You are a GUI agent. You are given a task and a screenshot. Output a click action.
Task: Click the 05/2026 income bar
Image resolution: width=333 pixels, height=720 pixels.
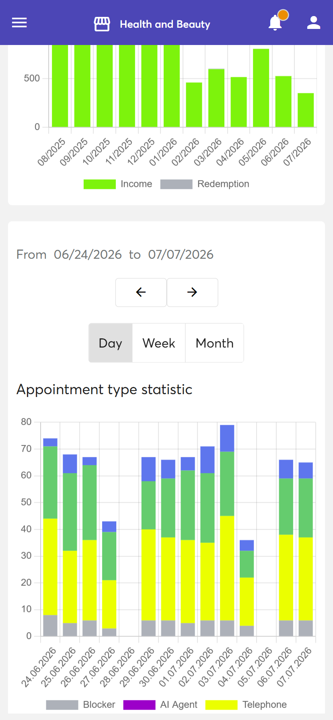pyautogui.click(x=261, y=88)
